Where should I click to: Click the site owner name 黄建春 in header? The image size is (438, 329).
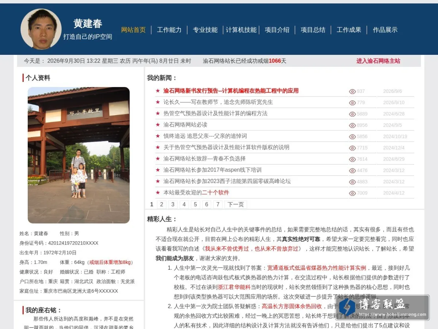pos(88,24)
